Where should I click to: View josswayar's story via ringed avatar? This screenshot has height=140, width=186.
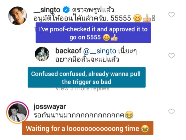coord(18,113)
